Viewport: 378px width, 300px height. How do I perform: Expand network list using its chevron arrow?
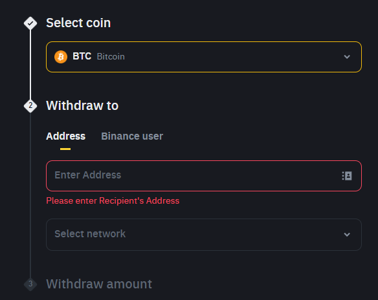coord(347,235)
